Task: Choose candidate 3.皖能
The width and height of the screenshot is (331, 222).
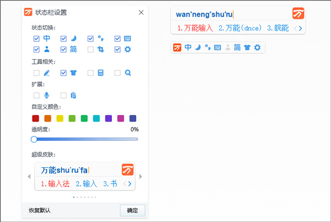Action: click(x=278, y=28)
